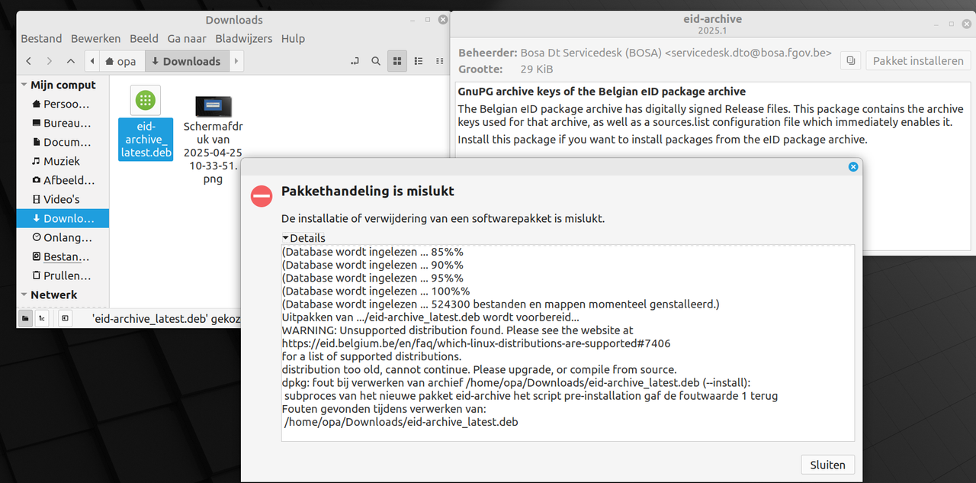Select the Schermafdruk screenshot thumbnail
Viewport: 976px width, 483px height.
(x=213, y=105)
